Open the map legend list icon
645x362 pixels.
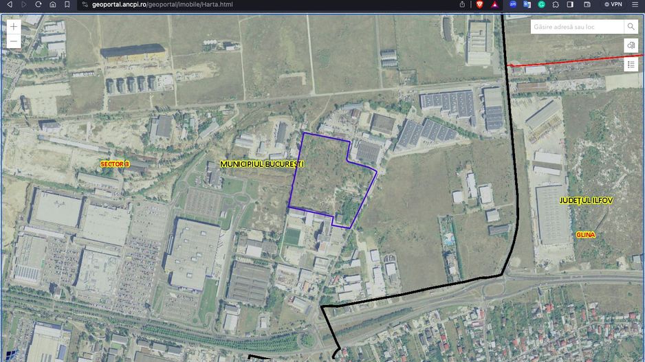[x=631, y=65]
